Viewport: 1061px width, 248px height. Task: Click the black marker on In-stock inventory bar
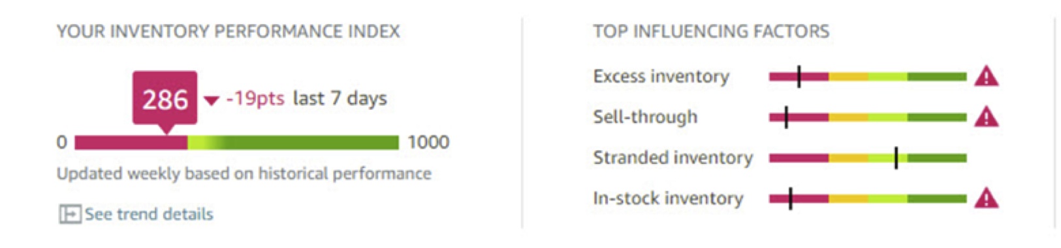pos(790,198)
